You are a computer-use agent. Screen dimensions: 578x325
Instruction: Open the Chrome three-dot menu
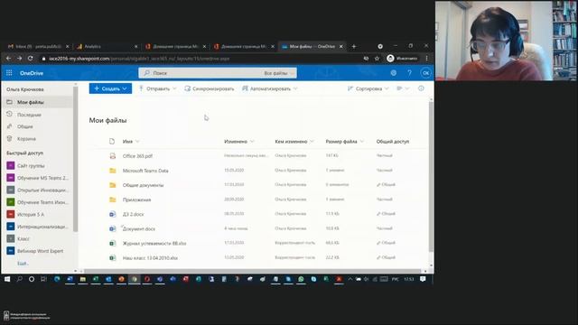[426, 58]
